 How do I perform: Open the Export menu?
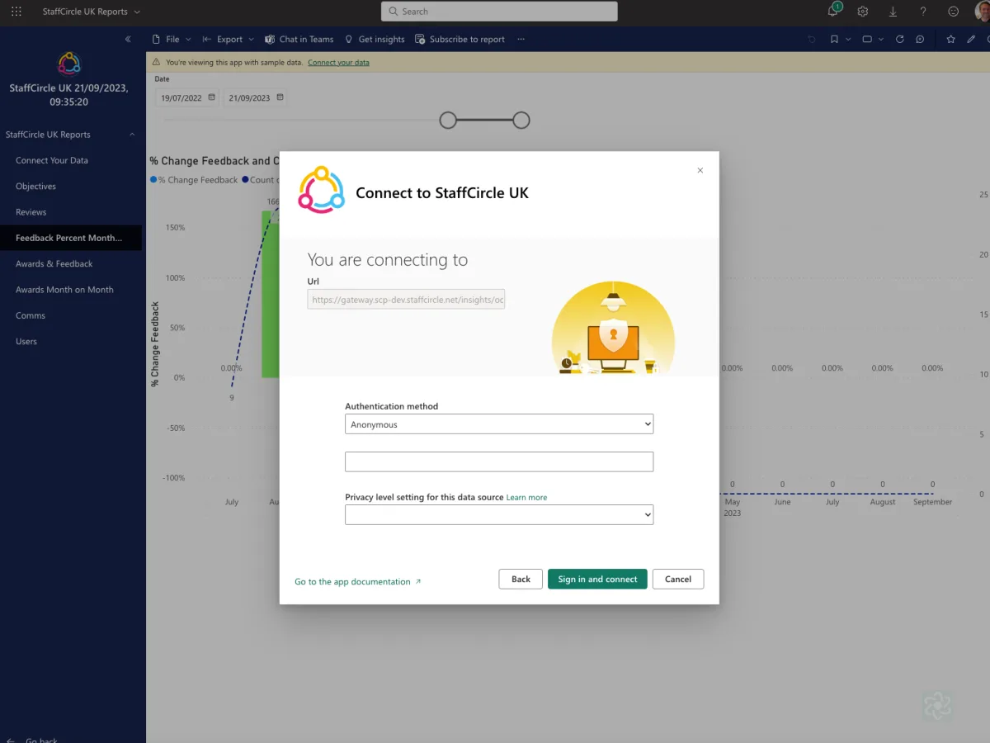point(229,39)
